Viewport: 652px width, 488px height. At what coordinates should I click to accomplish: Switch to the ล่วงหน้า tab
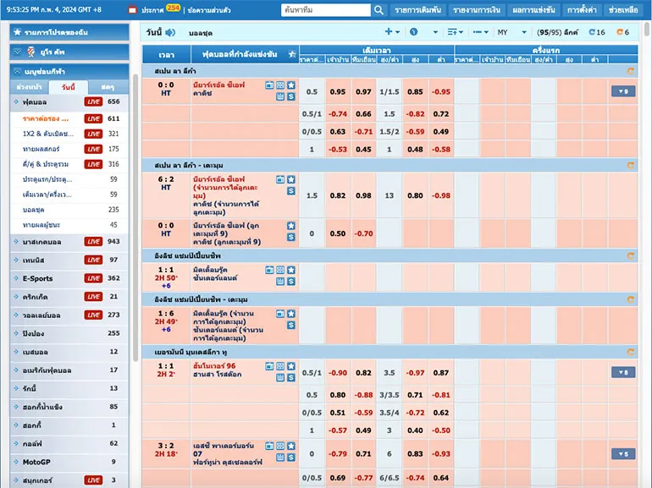coord(30,87)
